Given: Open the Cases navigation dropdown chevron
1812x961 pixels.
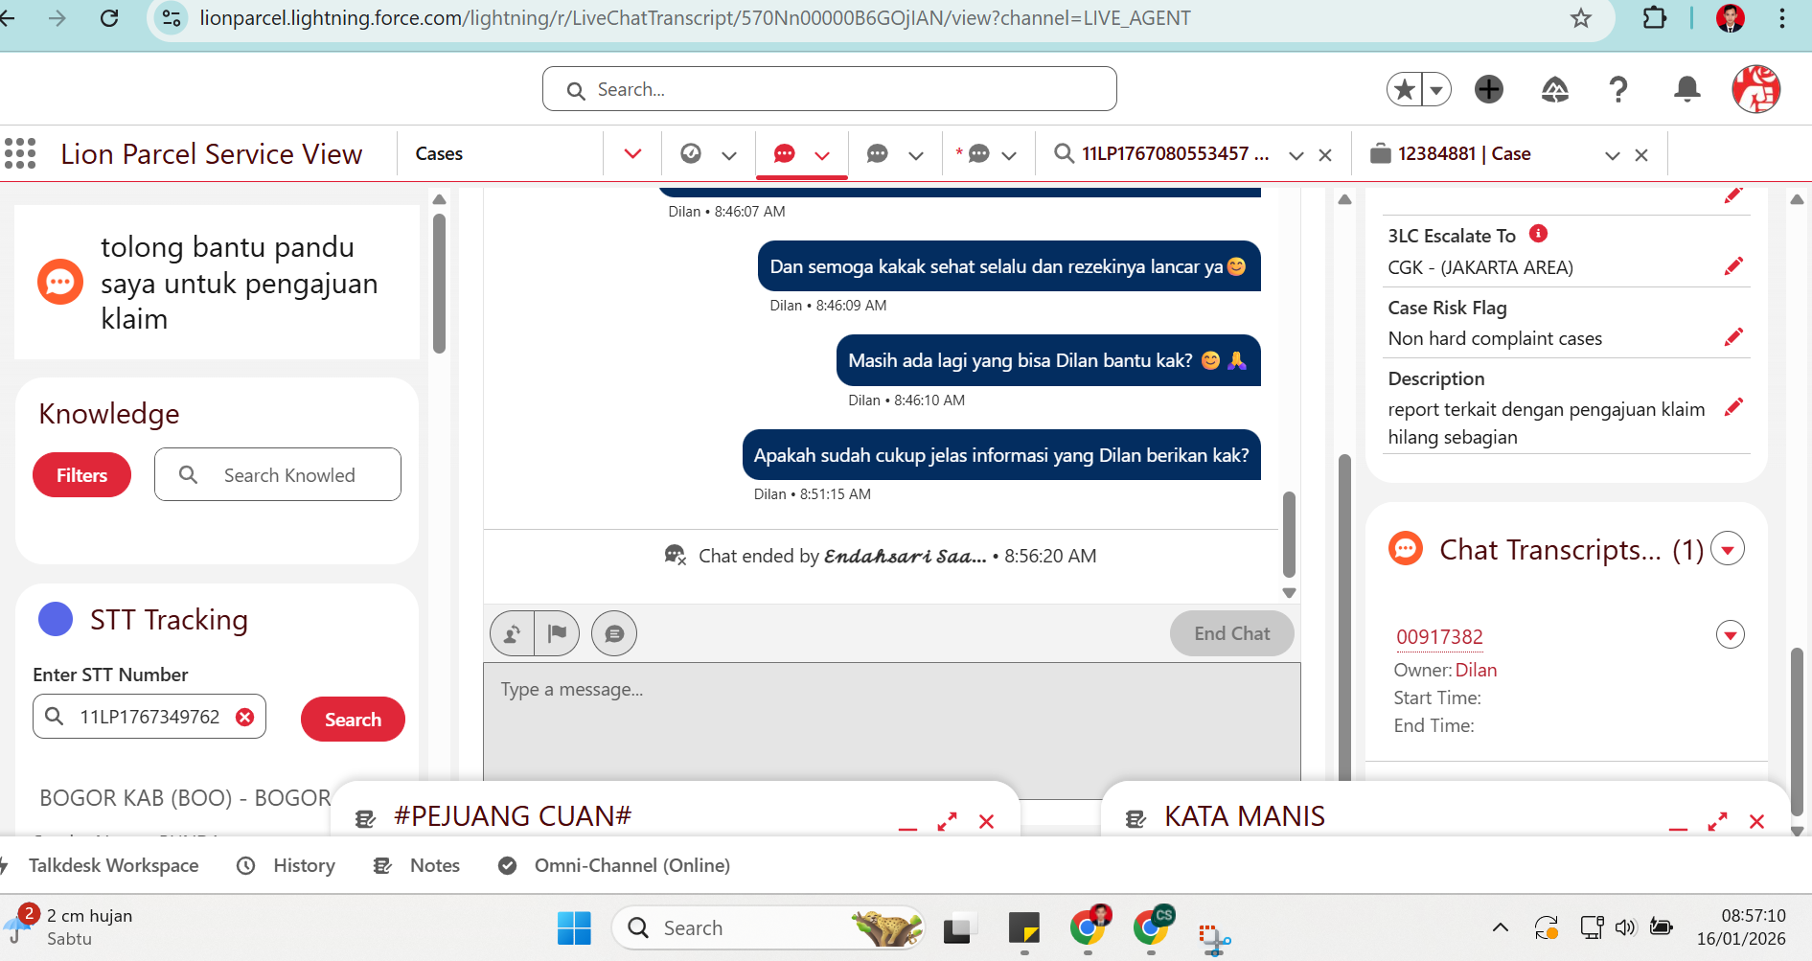Looking at the screenshot, I should (x=632, y=154).
